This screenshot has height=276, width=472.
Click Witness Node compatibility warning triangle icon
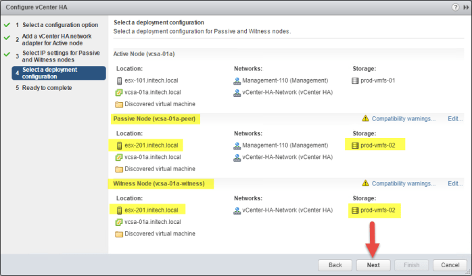pyautogui.click(x=366, y=183)
